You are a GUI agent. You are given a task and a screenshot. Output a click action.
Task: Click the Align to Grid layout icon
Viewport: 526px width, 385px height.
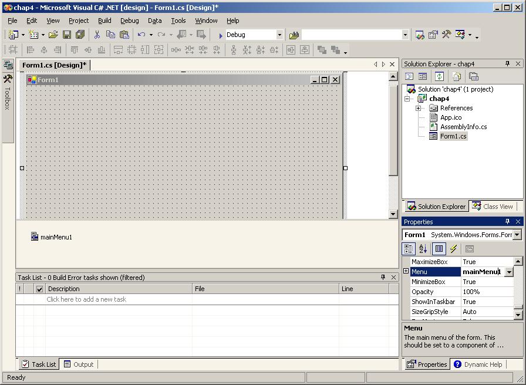click(13, 50)
